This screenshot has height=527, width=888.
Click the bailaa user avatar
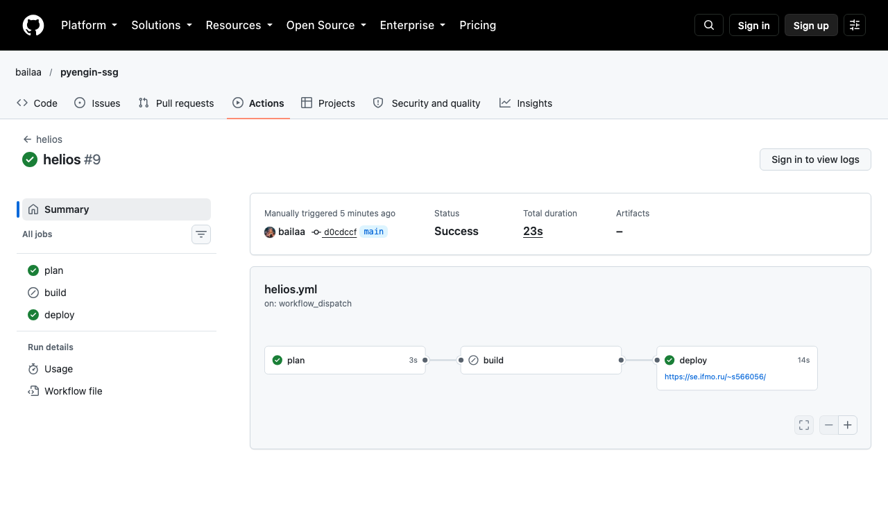[x=270, y=232]
